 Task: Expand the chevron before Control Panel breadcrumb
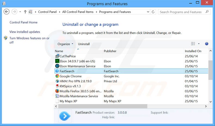(x=35, y=12)
